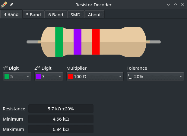Toggle the pin window icon
Image resolution: width=187 pixels, height=136 pixels.
point(11,5)
